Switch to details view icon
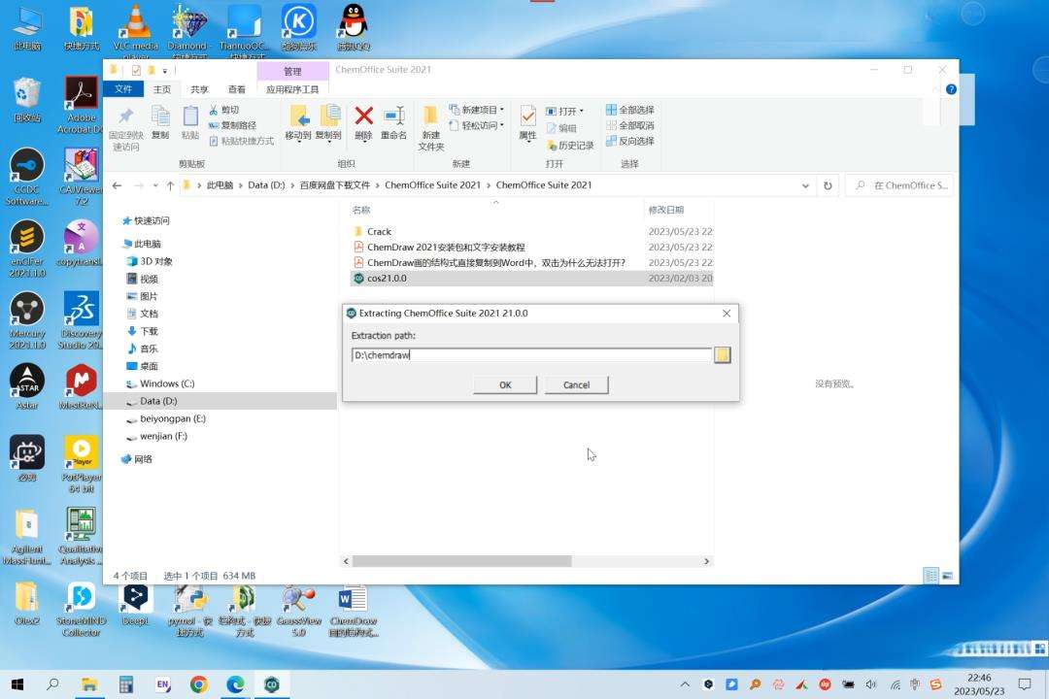Screen dimensions: 1049x699 tap(931, 576)
